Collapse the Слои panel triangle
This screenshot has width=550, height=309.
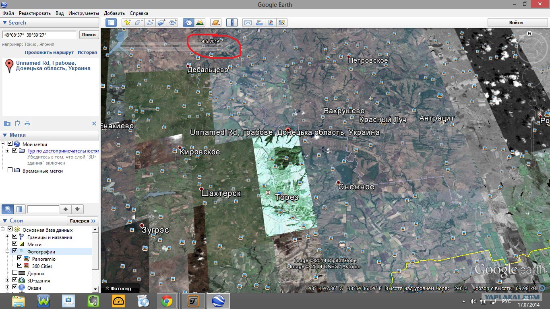point(5,221)
